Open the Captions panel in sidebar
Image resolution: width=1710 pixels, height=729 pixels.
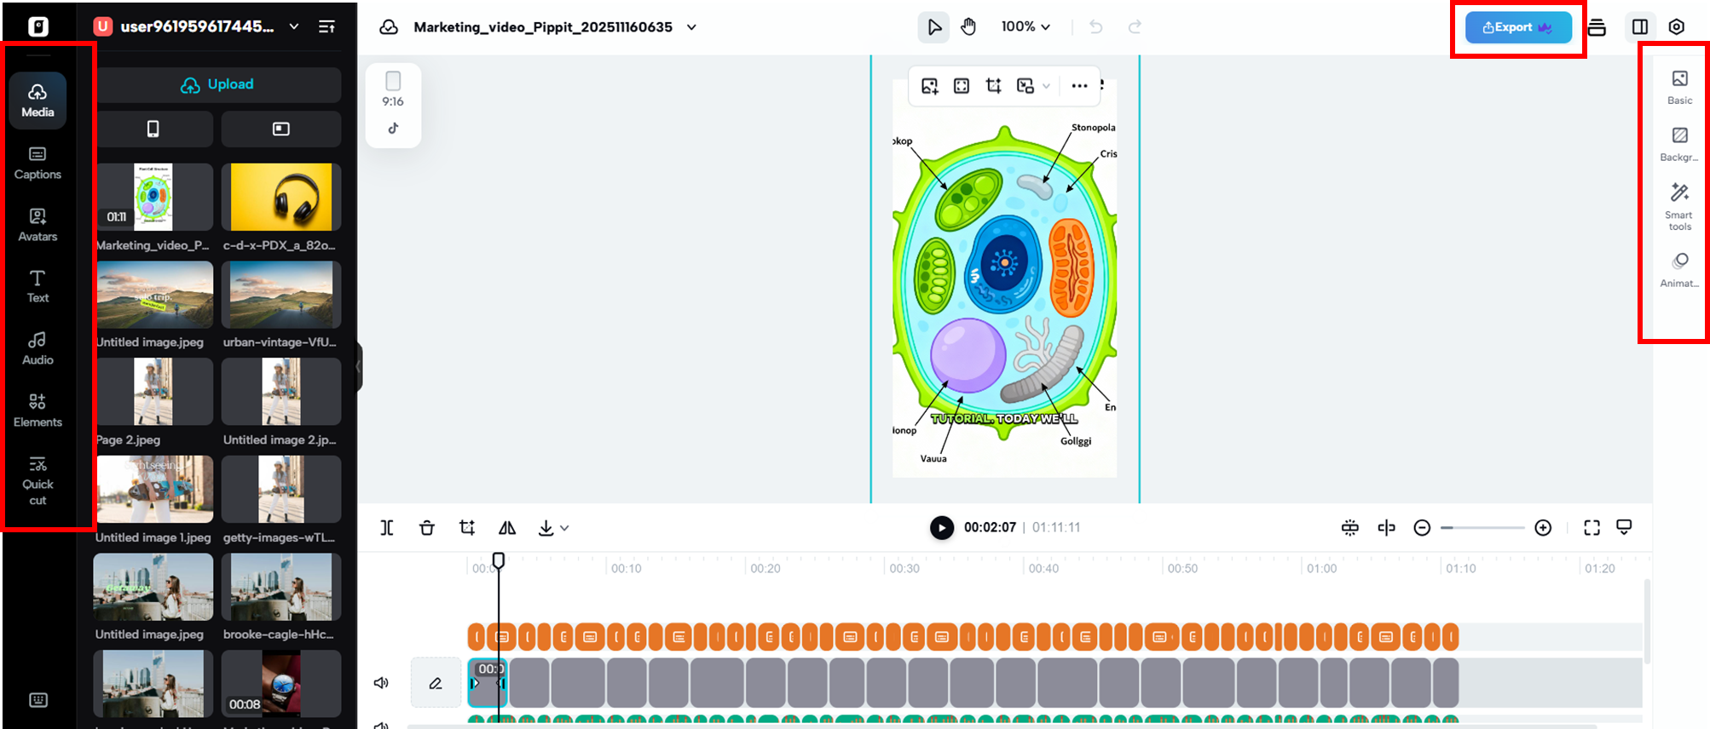point(38,163)
